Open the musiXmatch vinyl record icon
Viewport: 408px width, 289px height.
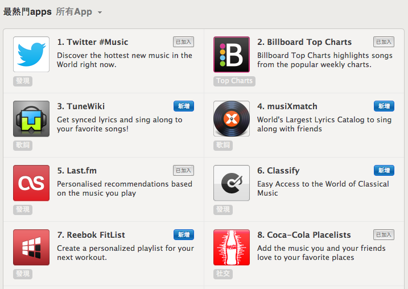(x=232, y=119)
